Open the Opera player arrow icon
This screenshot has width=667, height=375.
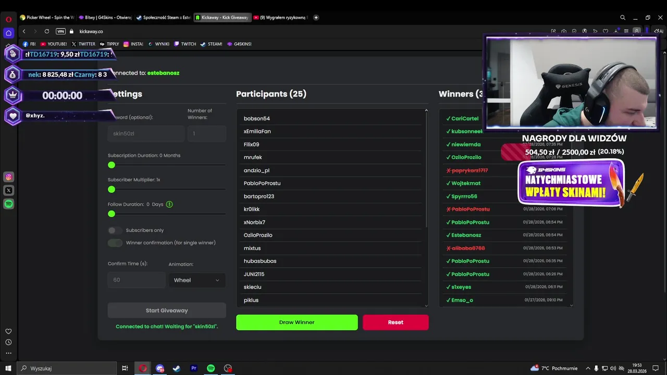595,31
